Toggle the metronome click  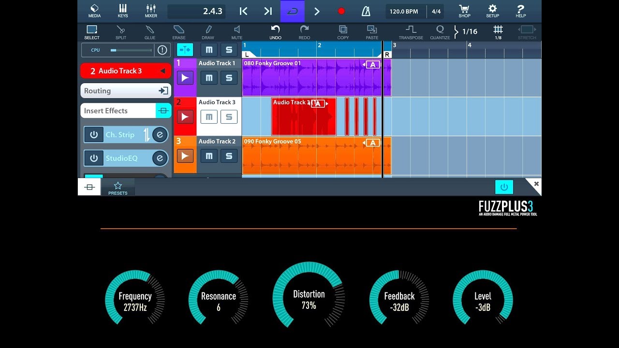tap(366, 11)
